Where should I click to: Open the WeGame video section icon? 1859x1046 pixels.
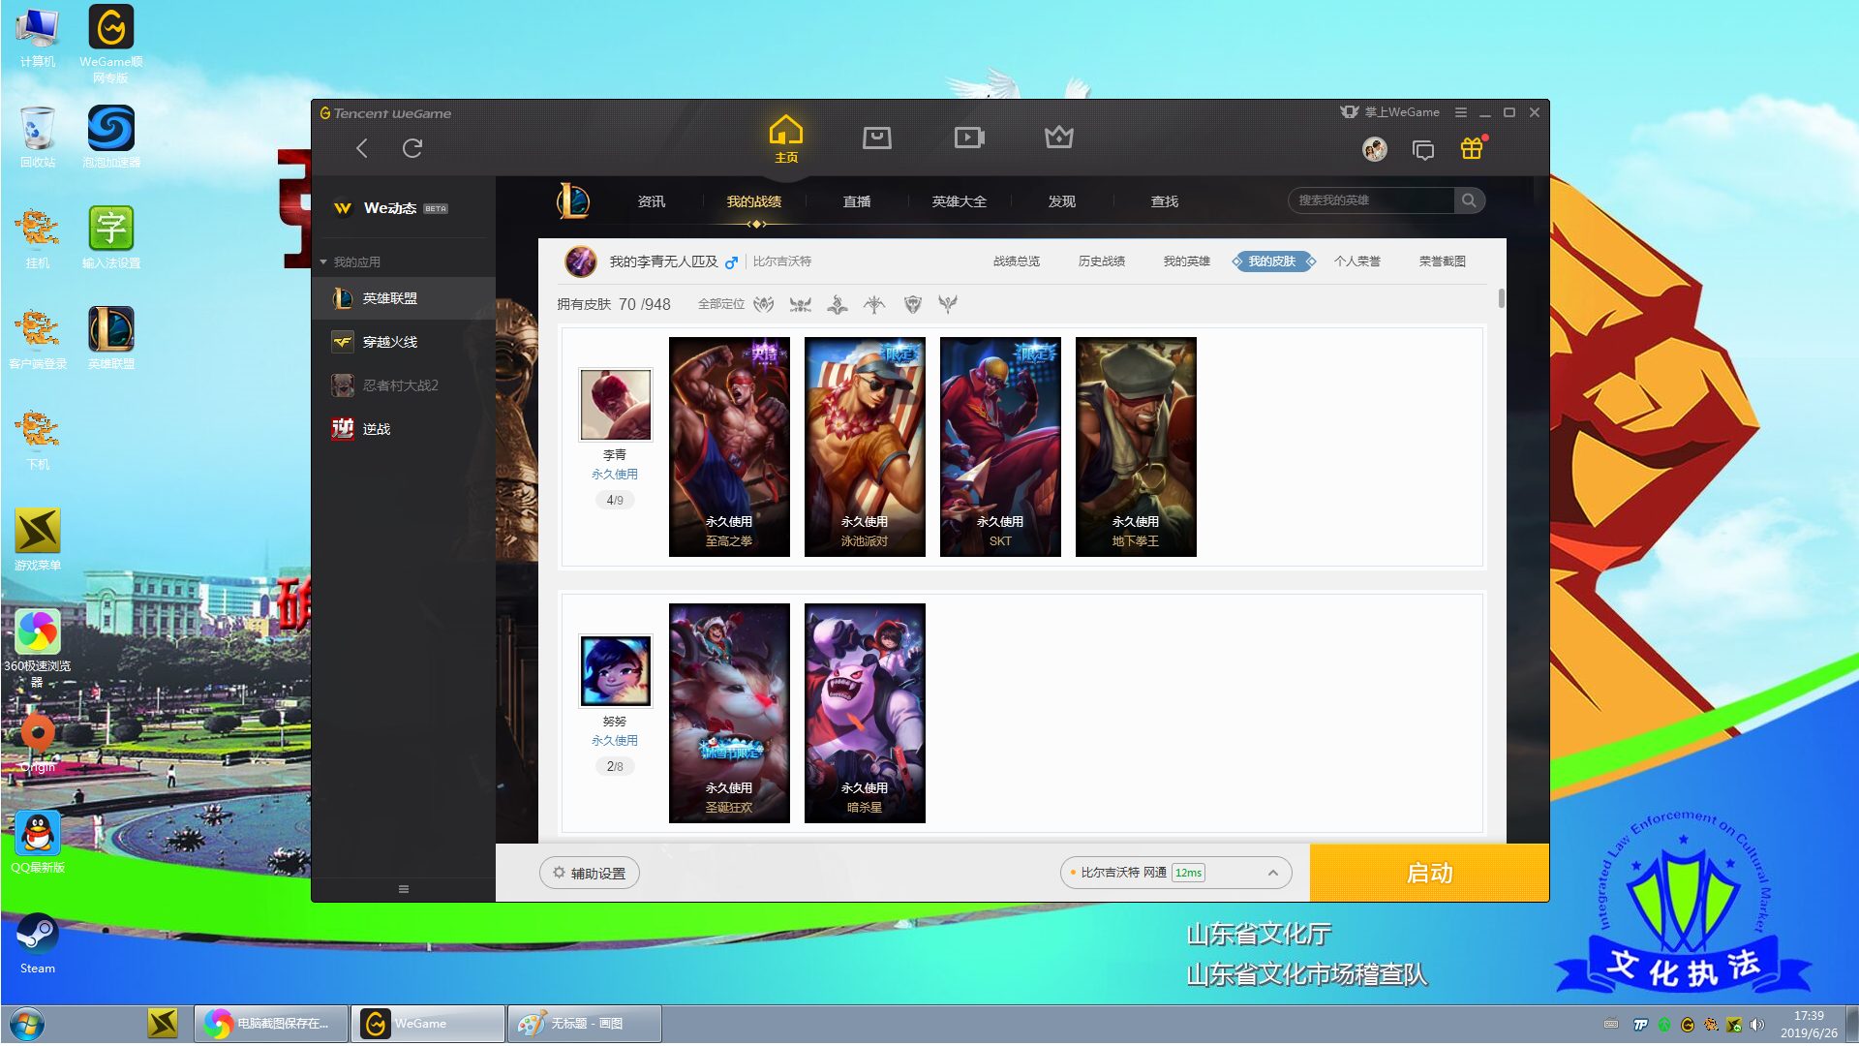968,138
